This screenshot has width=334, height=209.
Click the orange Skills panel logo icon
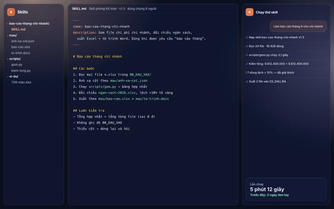click(11, 12)
